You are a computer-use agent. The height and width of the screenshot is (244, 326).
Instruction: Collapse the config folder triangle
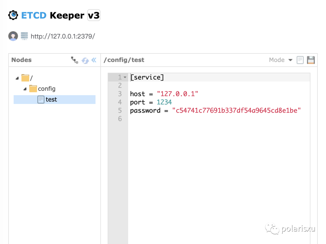(25, 89)
